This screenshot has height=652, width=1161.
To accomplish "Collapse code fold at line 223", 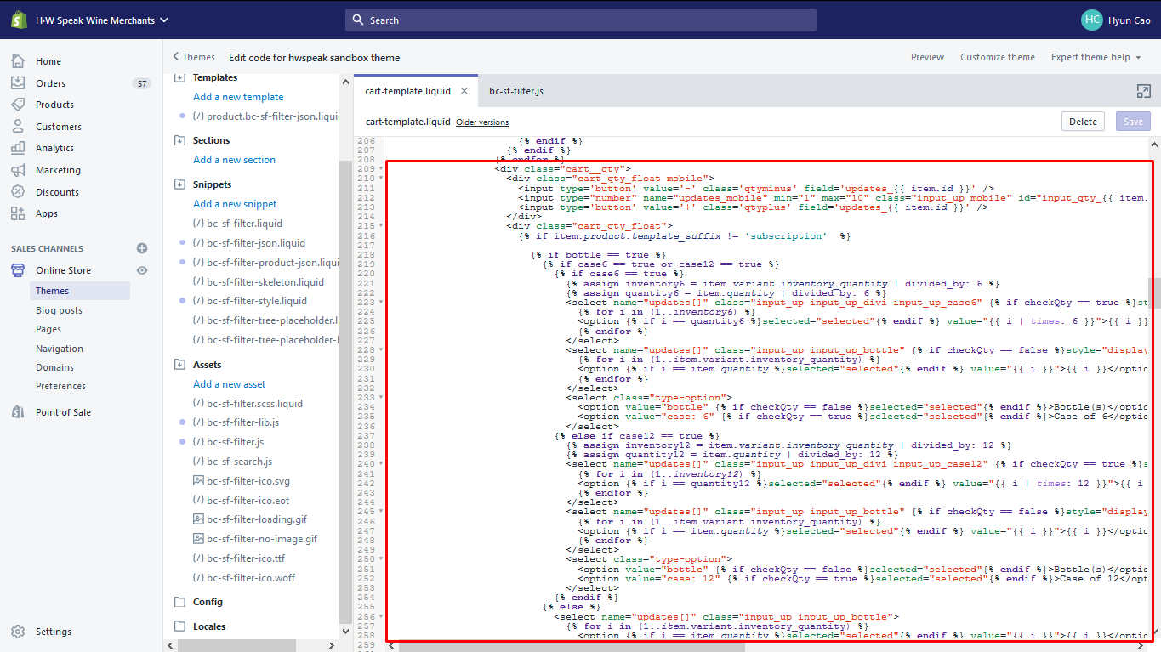I will (381, 302).
